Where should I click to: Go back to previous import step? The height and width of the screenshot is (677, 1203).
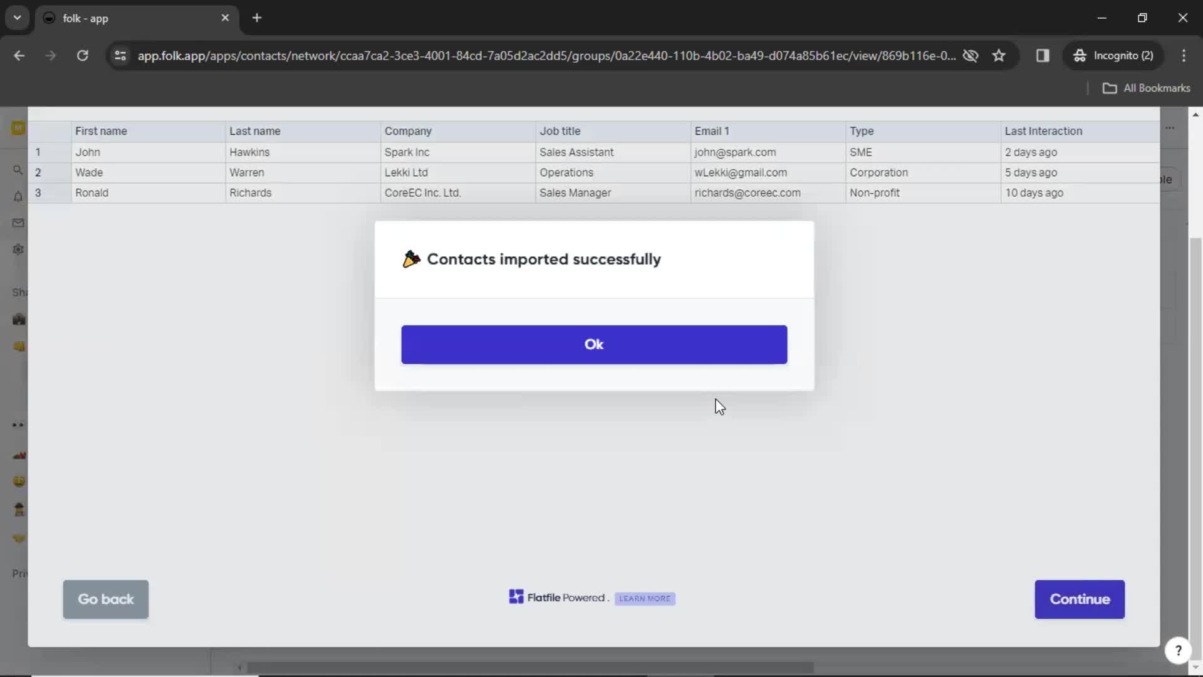click(x=105, y=599)
